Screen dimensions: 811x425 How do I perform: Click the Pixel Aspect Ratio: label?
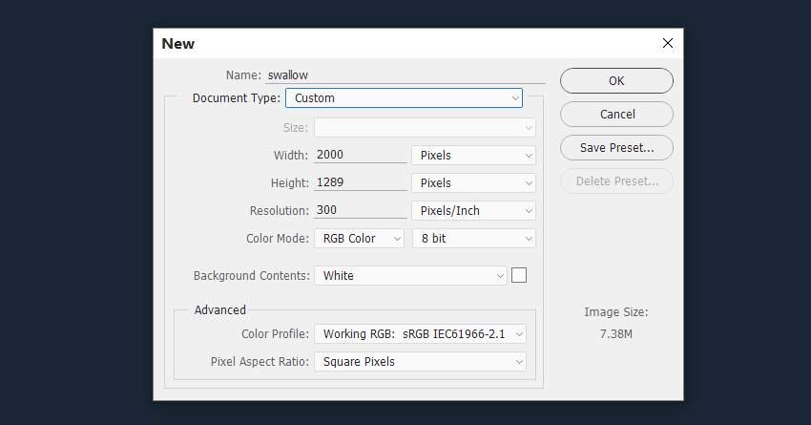point(260,362)
